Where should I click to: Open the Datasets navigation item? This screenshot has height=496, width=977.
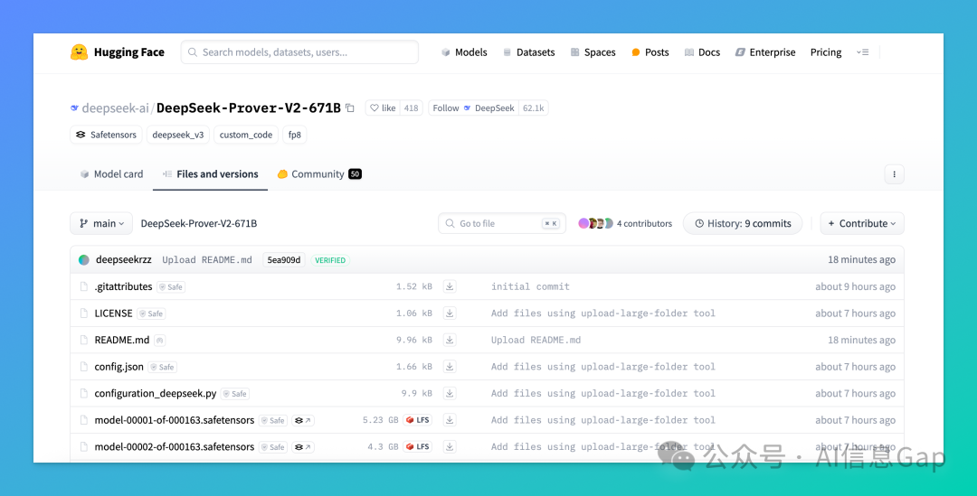(529, 52)
